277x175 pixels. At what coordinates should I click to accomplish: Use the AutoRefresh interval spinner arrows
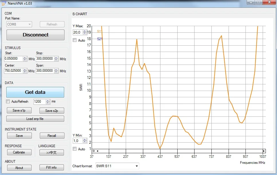[48, 102]
